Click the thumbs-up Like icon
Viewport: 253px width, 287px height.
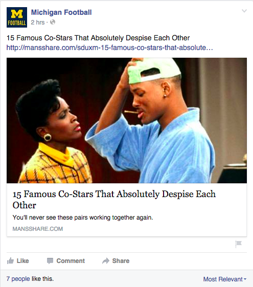tap(10, 260)
